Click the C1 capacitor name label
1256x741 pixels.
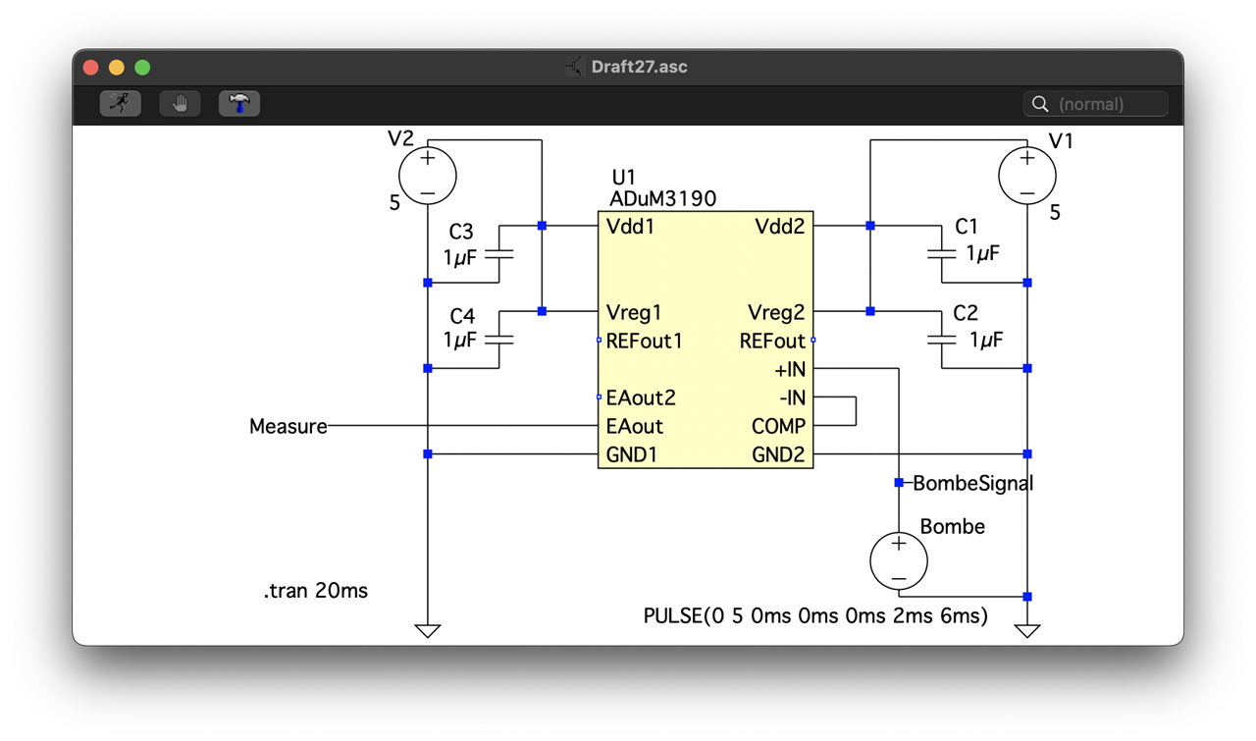[x=967, y=227]
